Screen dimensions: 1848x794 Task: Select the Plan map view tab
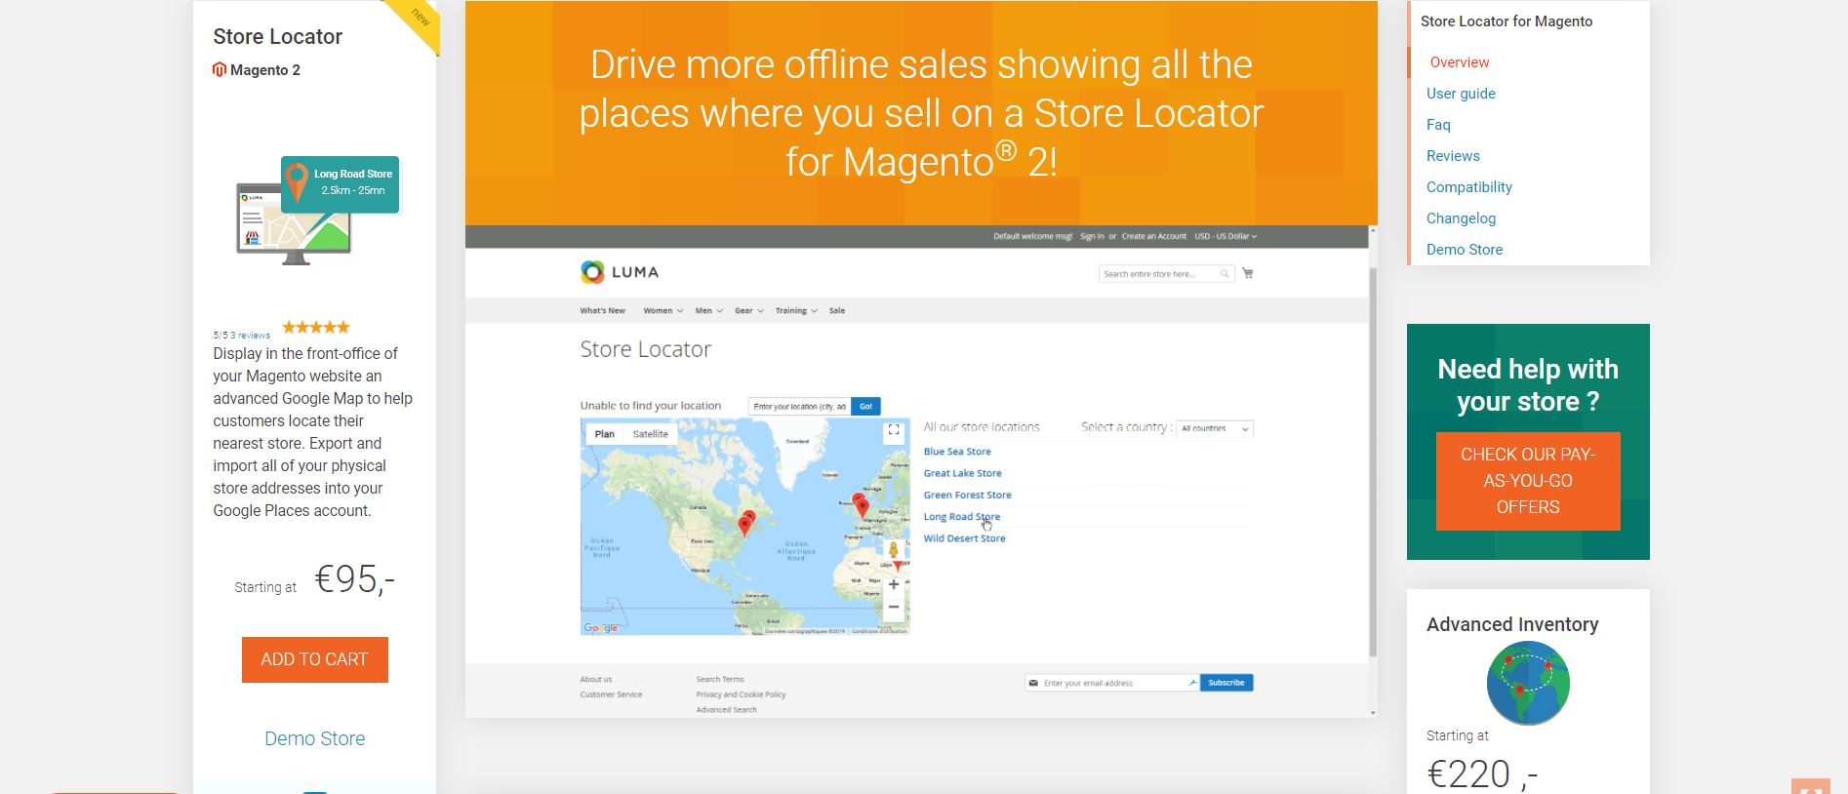pos(605,434)
